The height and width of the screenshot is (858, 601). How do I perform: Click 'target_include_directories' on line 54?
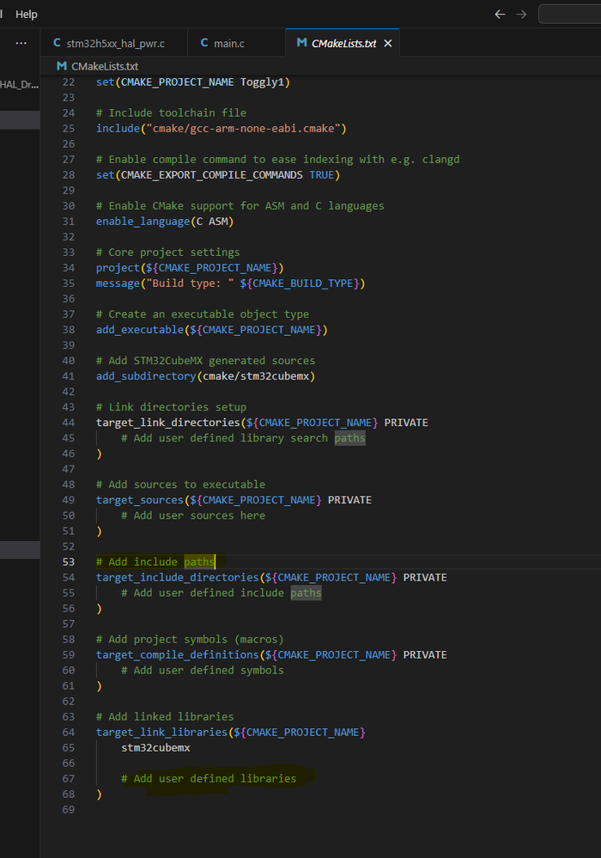tap(177, 577)
